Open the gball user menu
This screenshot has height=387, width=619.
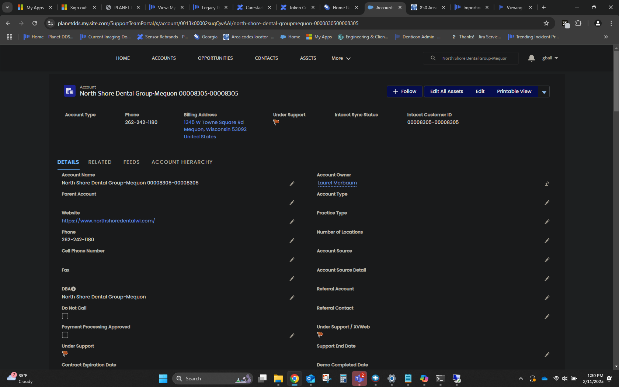(550, 58)
